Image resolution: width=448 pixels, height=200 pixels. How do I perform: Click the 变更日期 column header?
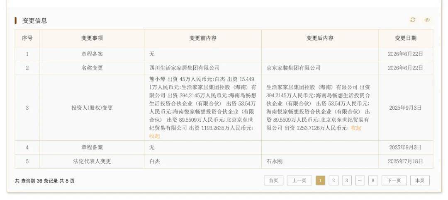point(406,38)
